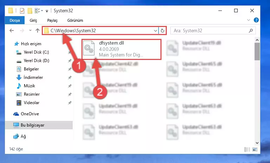
Task: Switch to the Görünüm ribbon tab
Action: 75,20
